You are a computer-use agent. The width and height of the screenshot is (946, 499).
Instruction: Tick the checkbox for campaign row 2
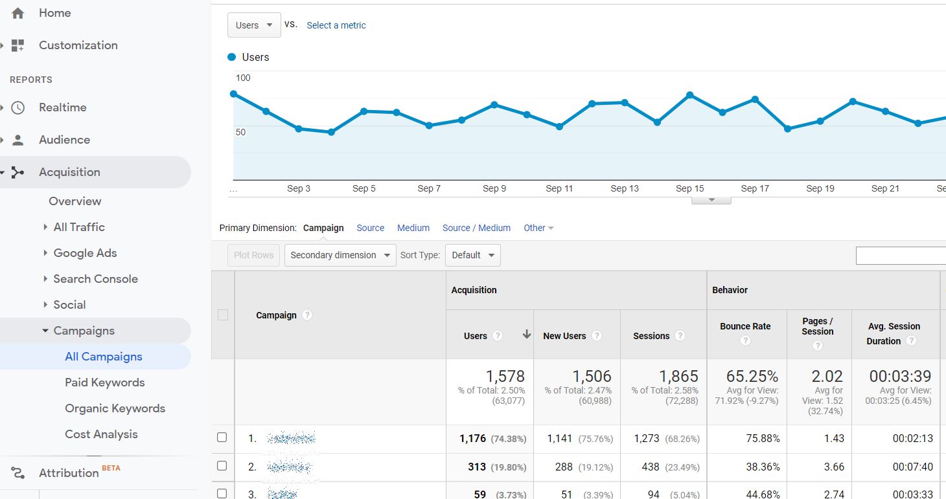222,466
